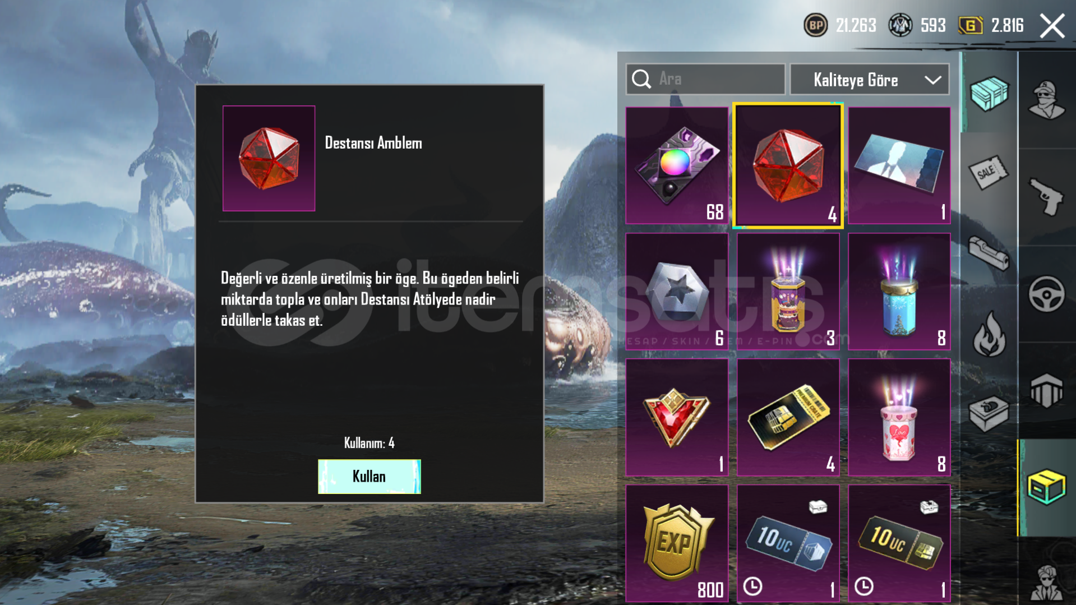1076x605 pixels.
Task: Click the Ara search field
Action: tap(705, 79)
